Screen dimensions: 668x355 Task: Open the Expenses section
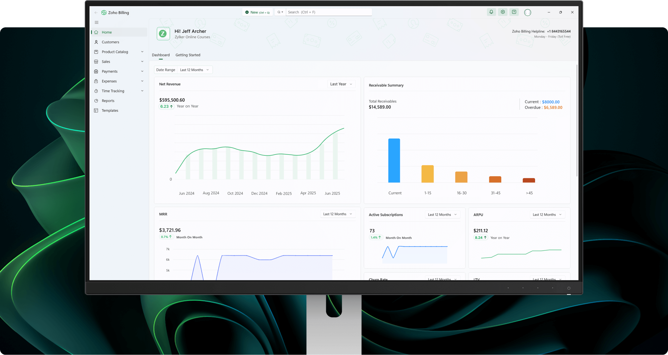pos(109,81)
